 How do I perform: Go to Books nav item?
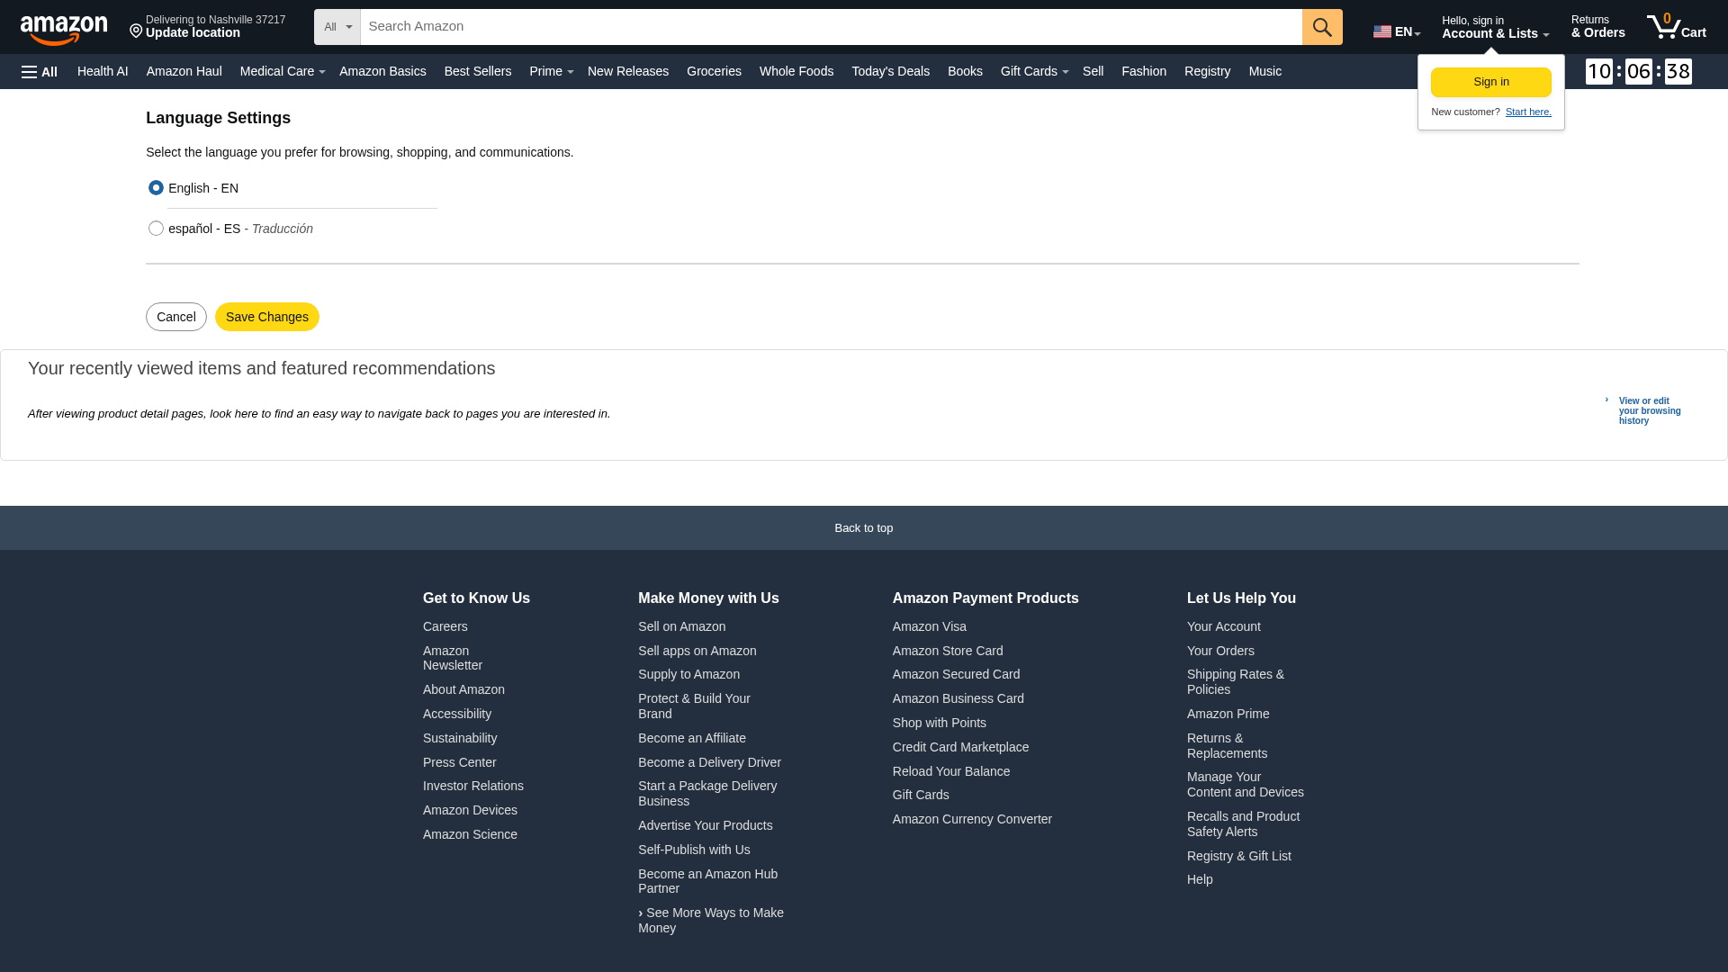965,71
